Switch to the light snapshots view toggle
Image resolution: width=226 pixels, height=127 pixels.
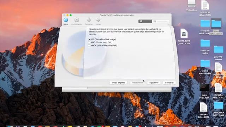[161, 21]
